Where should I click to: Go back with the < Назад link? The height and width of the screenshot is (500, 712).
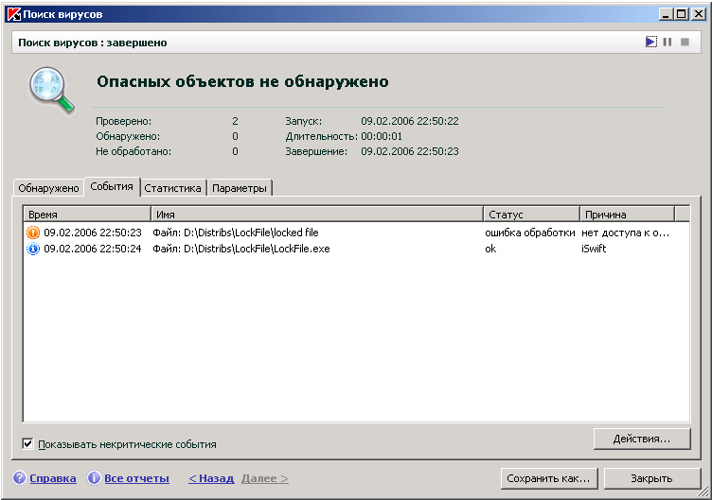211,478
